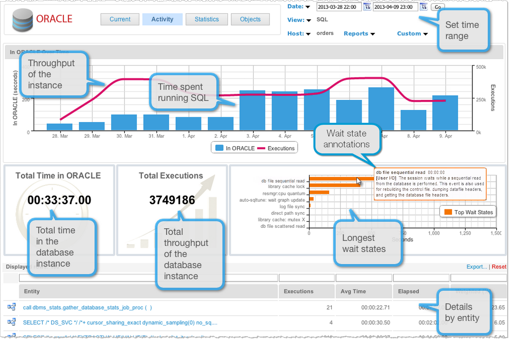Edit the start date field 2013-03-28 22:00
Viewport: 510px width, 341px height.
click(339, 7)
